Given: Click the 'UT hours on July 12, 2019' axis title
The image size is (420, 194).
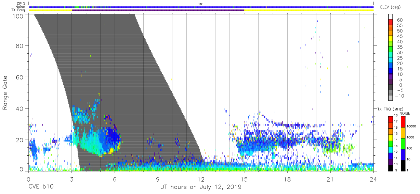Looking at the screenshot, I should coord(201,187).
